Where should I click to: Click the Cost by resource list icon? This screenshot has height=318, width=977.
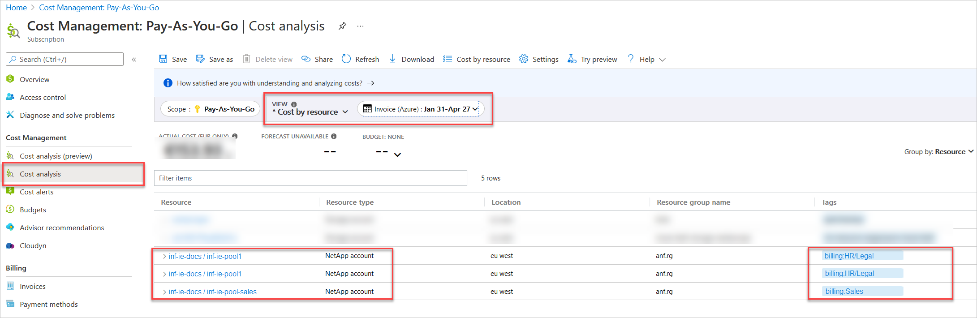point(448,59)
